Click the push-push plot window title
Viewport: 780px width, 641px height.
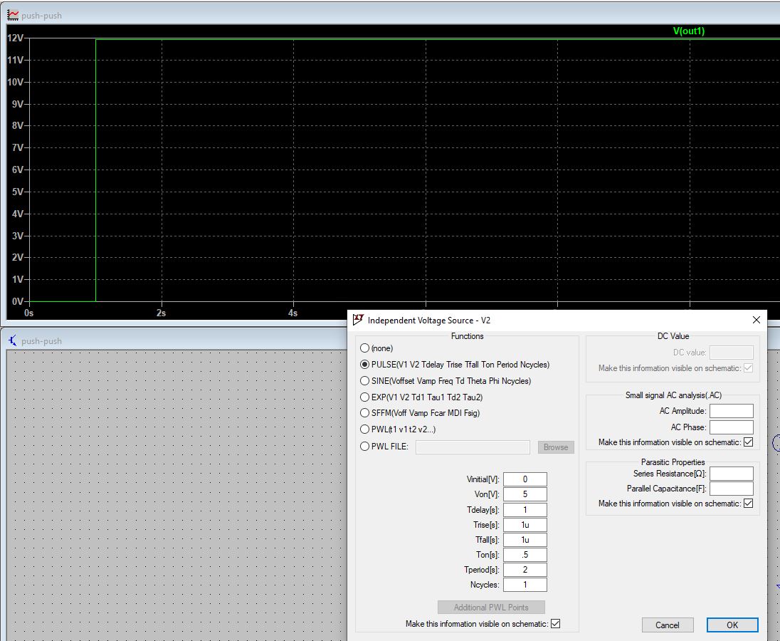tap(41, 16)
